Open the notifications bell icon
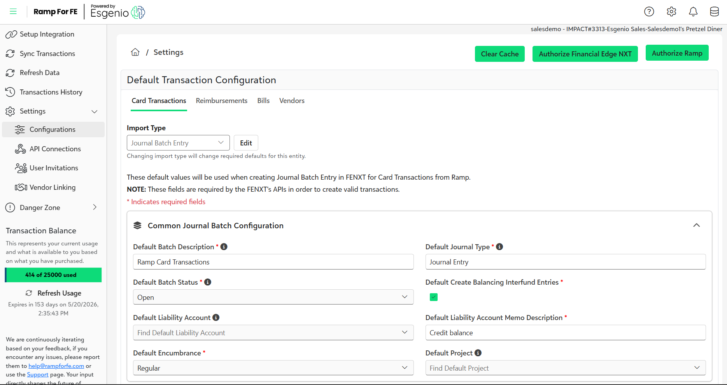The image size is (727, 385). click(x=693, y=12)
